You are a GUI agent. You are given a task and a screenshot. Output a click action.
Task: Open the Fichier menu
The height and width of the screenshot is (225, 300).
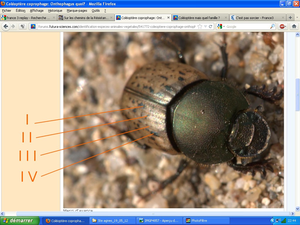[6, 11]
